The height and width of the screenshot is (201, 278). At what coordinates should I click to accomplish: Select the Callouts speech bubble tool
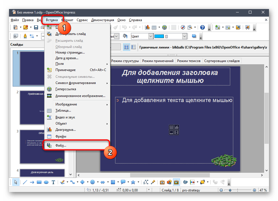[x=123, y=182]
